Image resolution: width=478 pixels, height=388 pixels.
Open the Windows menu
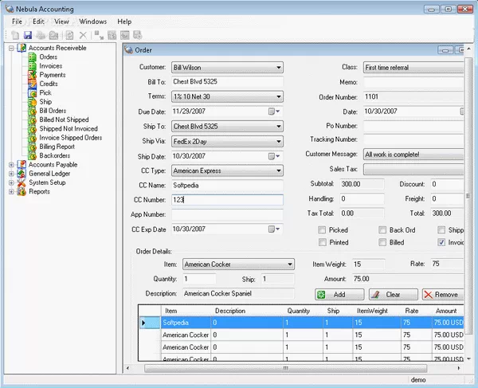click(92, 22)
